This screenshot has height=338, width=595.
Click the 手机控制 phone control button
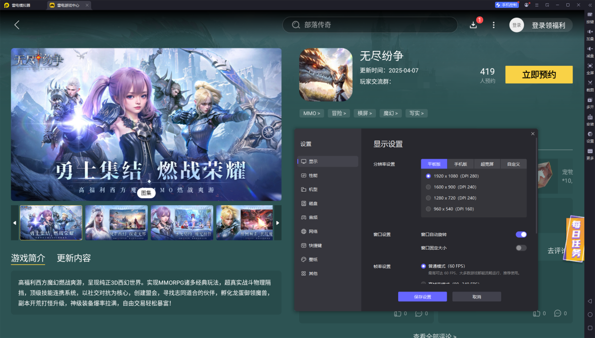click(x=507, y=5)
